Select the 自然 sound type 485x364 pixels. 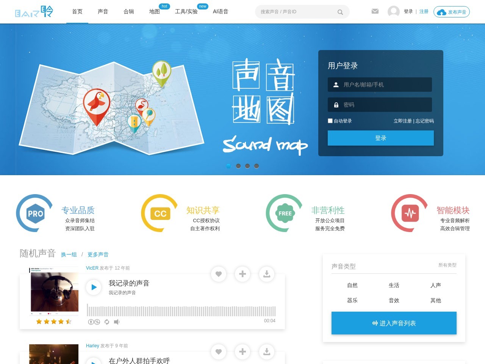pos(352,285)
